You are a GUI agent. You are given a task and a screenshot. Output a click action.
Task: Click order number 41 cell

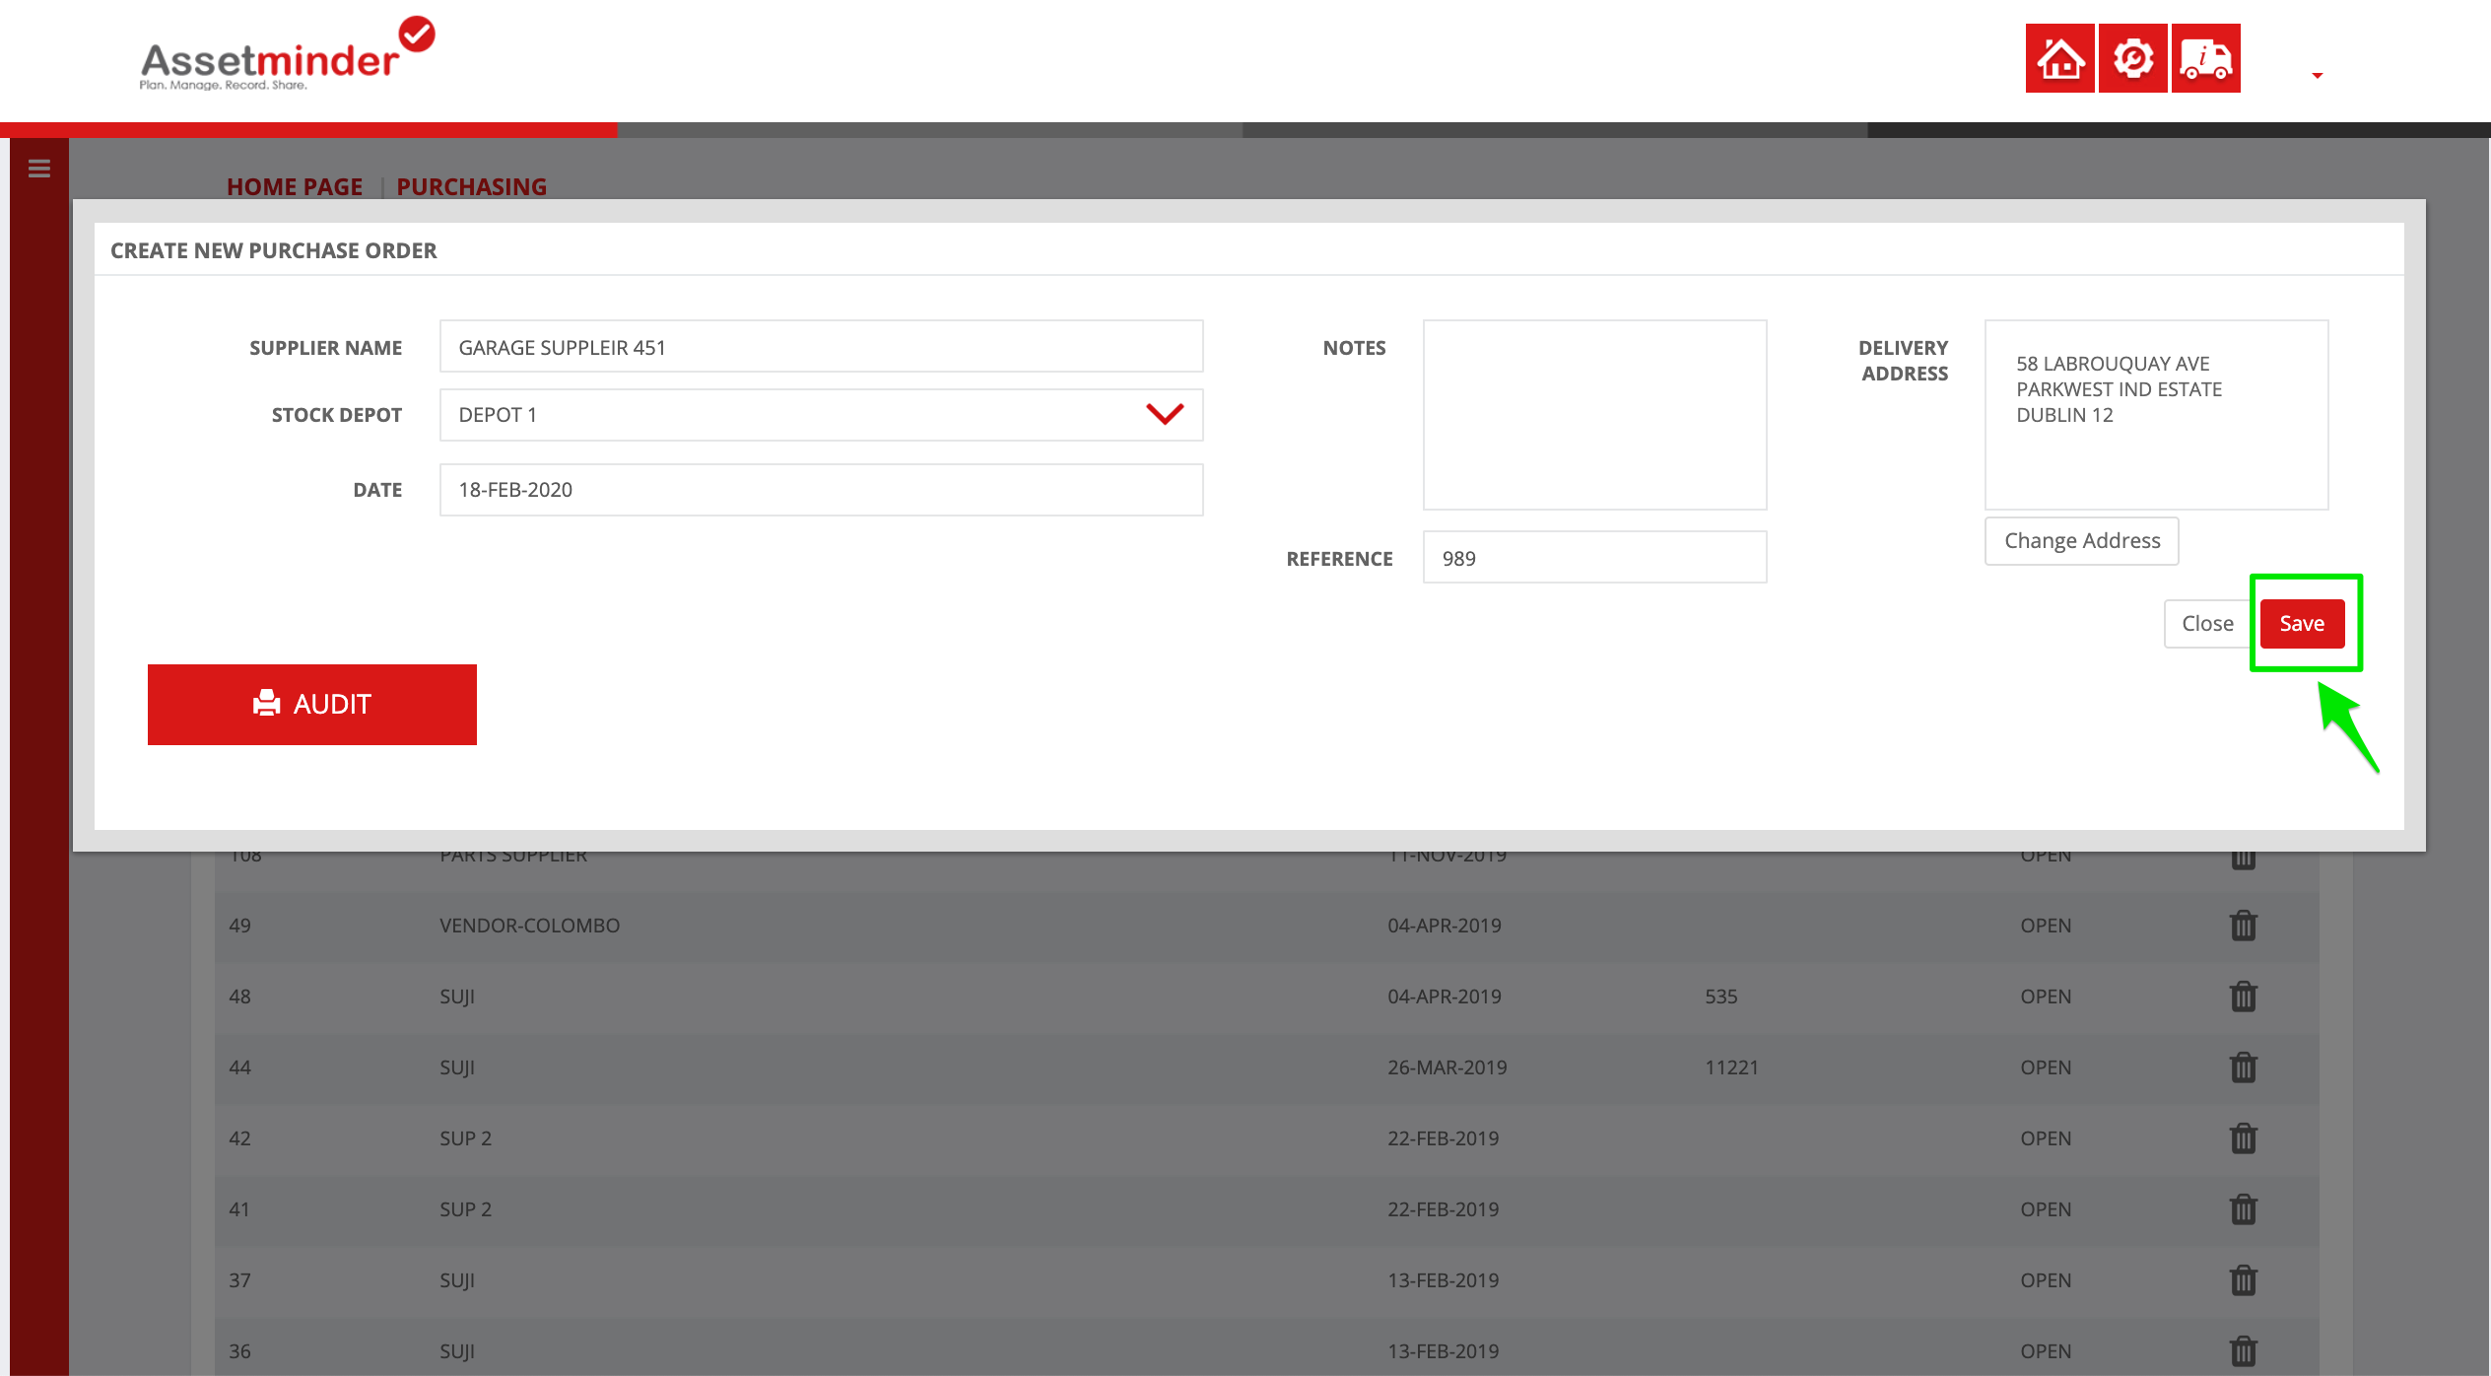tap(239, 1209)
